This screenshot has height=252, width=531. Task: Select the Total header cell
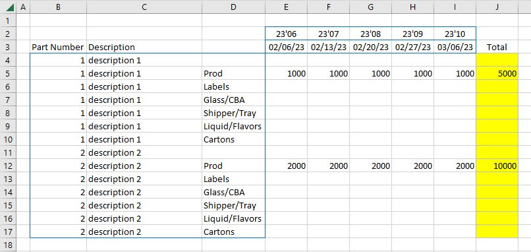pos(497,47)
